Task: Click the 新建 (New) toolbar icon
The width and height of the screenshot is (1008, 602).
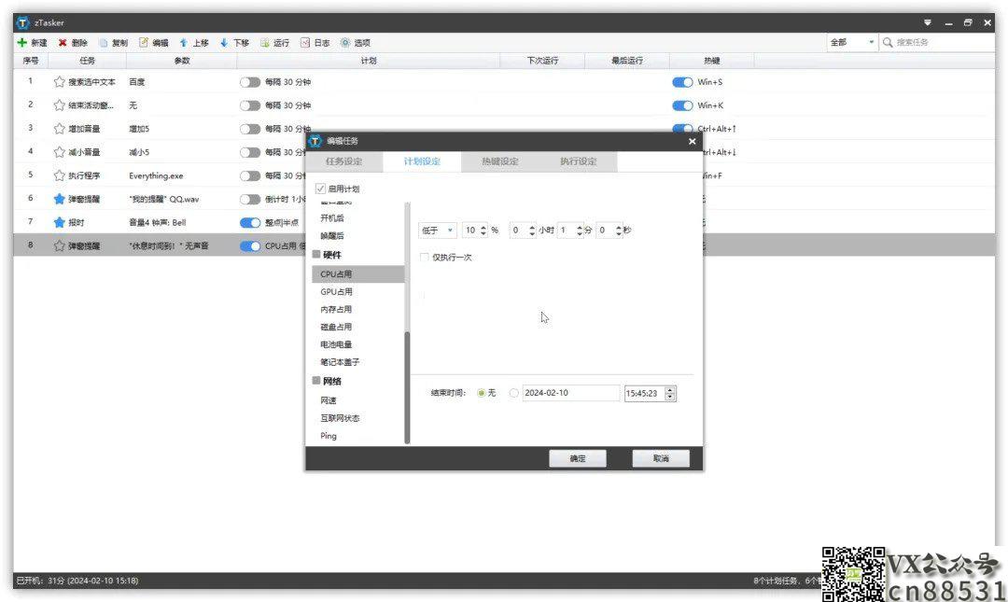Action: (x=22, y=42)
